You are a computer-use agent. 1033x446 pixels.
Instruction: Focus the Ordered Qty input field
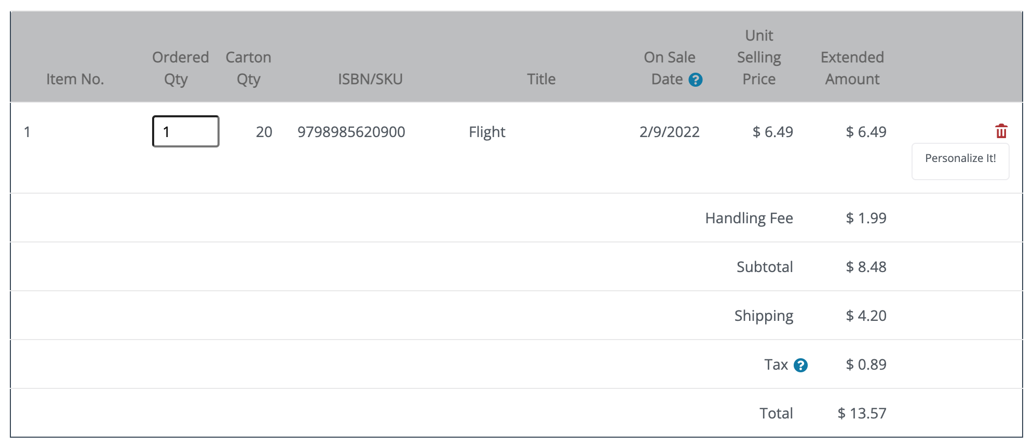(186, 131)
